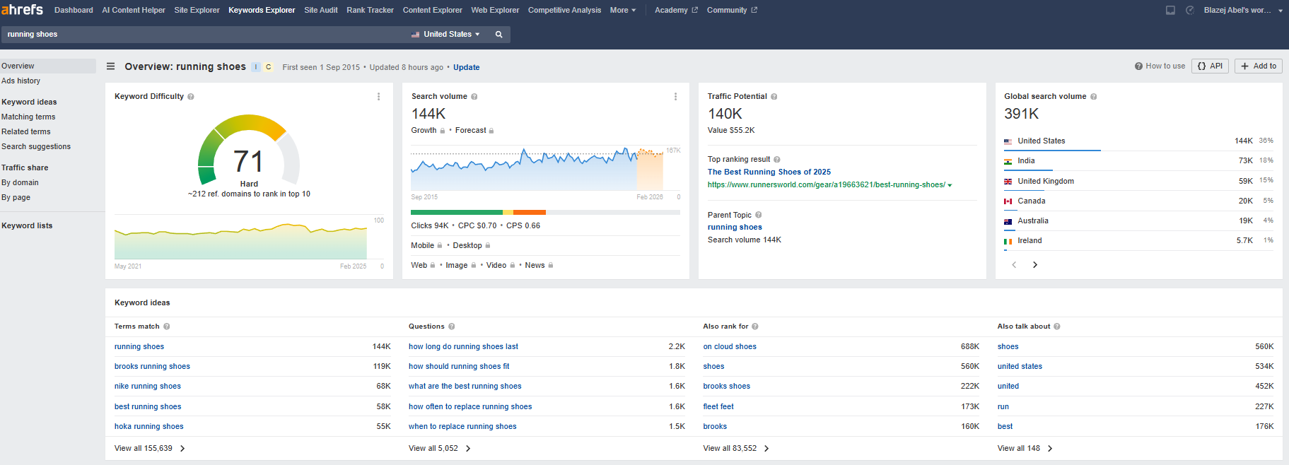Open the on cloud shoes keyword
This screenshot has width=1289, height=465.
click(730, 347)
